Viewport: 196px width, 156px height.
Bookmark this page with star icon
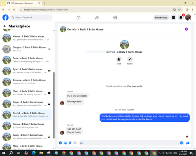coord(180,9)
